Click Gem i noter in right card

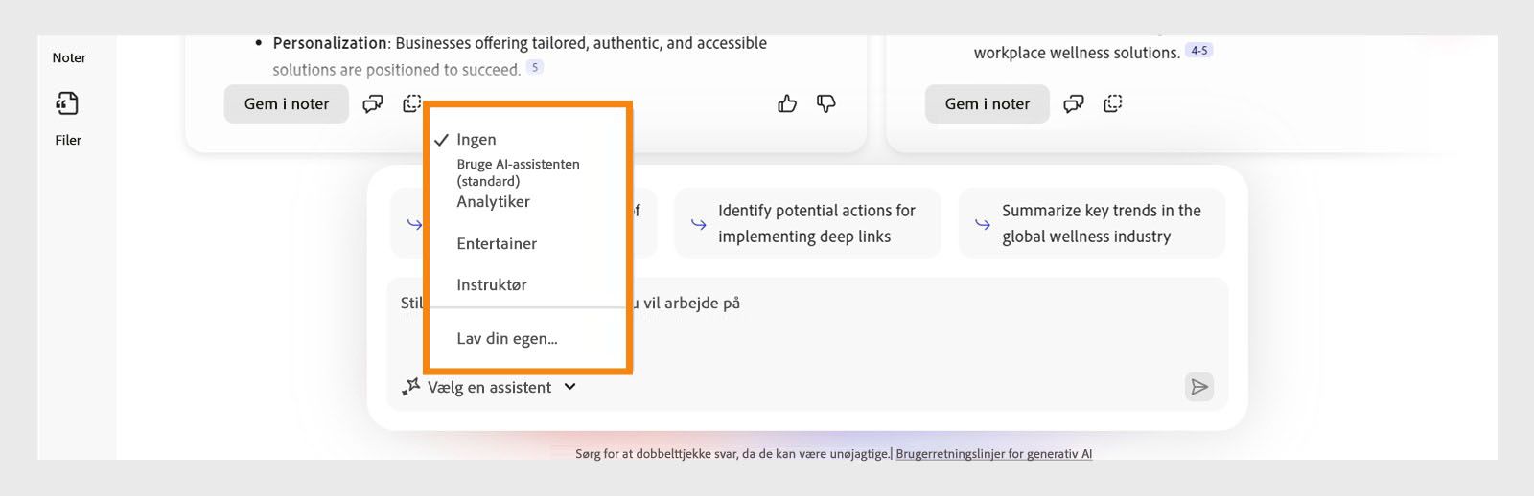point(987,103)
